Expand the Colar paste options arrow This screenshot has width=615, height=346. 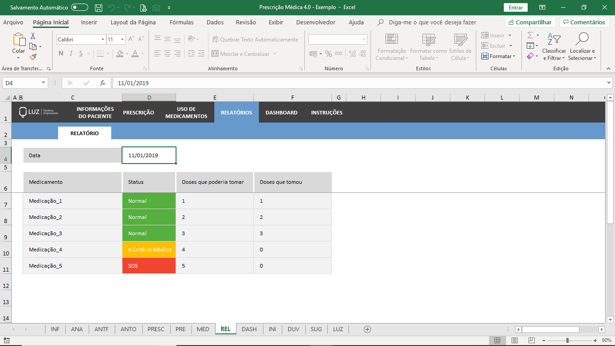18,57
